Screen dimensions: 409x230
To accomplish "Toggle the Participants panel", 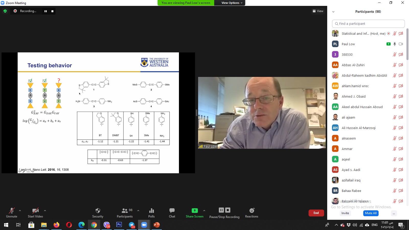I will click(124, 213).
